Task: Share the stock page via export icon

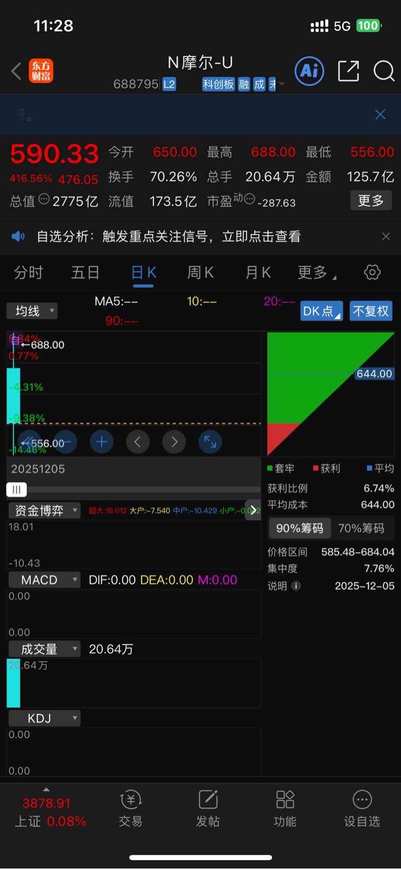Action: coord(348,71)
